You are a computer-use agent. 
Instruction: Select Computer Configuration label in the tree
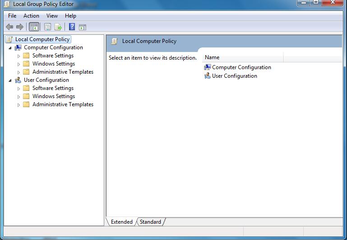[x=53, y=47]
